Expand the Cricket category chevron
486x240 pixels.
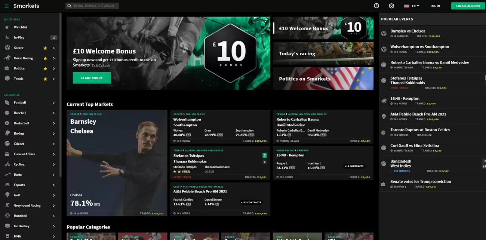pyautogui.click(x=54, y=144)
